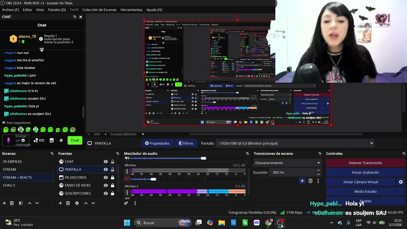The image size is (407, 229).
Task: Click Iniciar Cámara Virtual button
Action: [361, 182]
